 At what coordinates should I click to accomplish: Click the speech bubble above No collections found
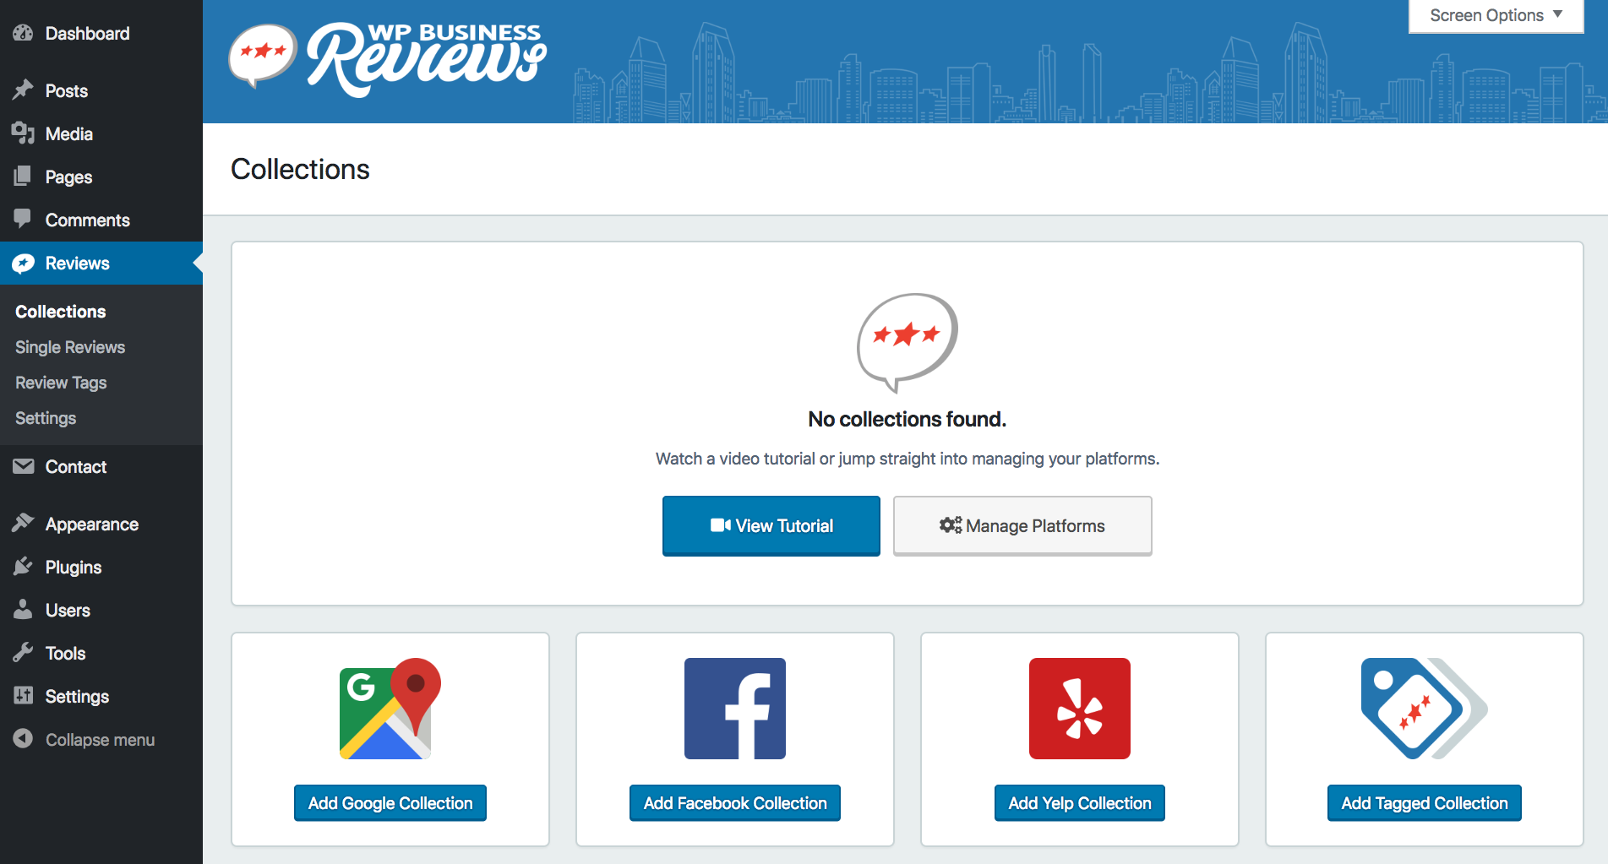coord(908,342)
